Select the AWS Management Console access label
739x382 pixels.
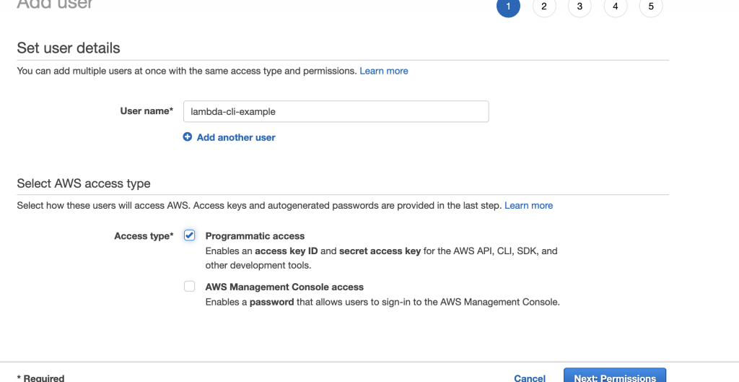(284, 287)
